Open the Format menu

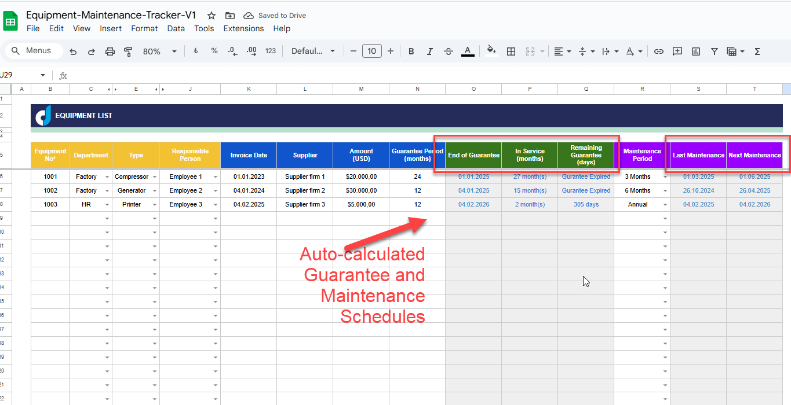144,28
